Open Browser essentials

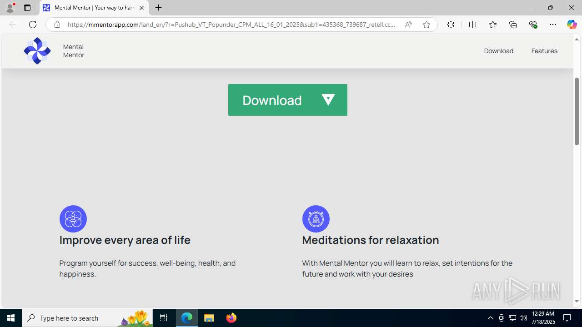pyautogui.click(x=533, y=25)
